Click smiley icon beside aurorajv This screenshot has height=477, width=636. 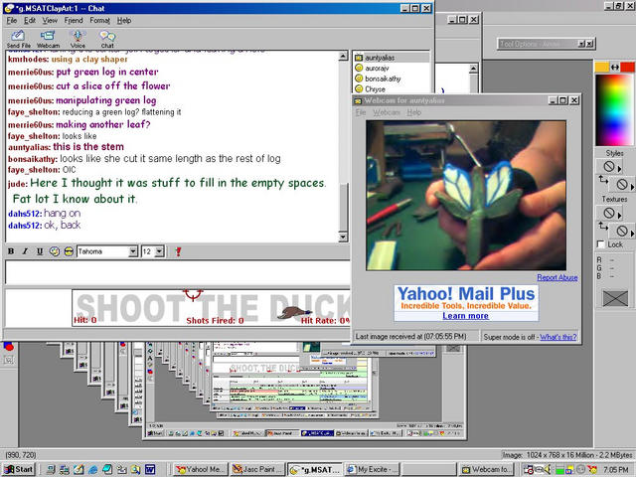click(x=359, y=68)
